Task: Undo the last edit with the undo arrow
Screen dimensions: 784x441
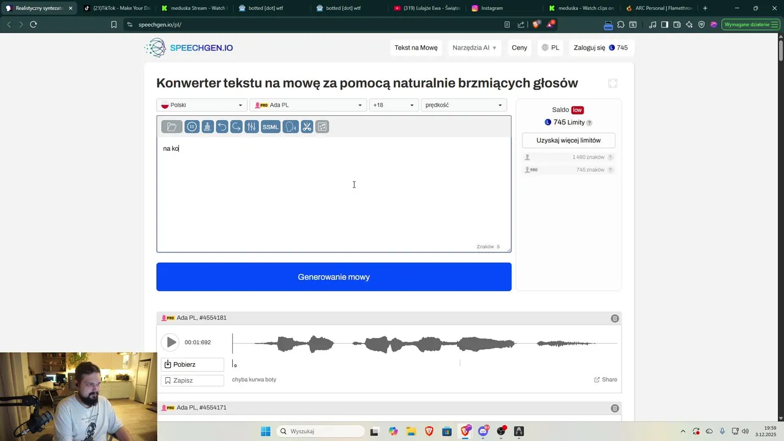Action: [222, 127]
